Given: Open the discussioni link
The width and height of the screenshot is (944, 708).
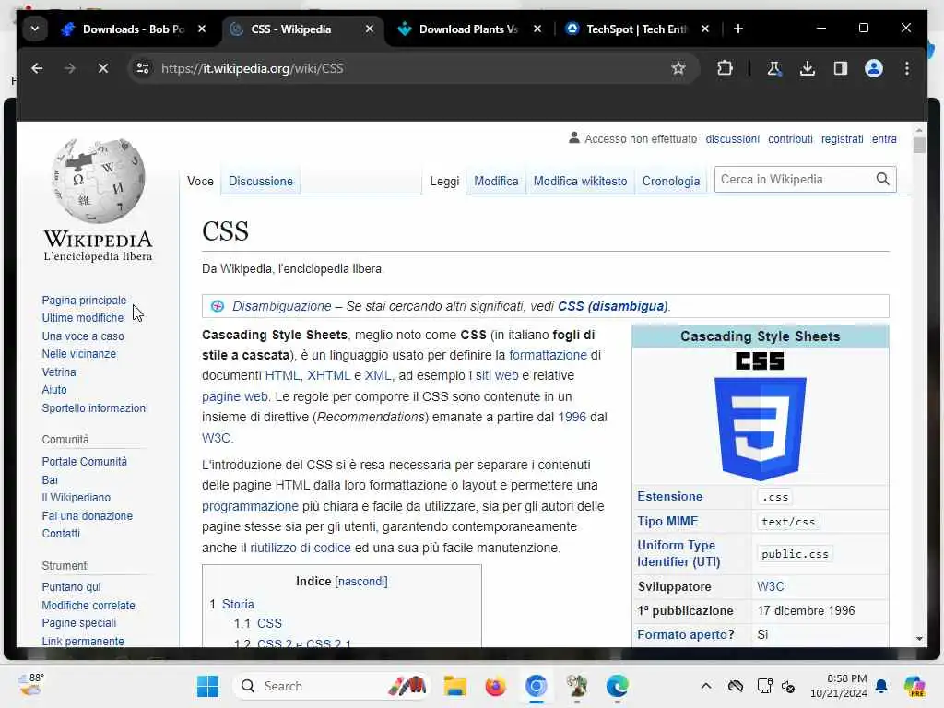Looking at the screenshot, I should coord(732,139).
